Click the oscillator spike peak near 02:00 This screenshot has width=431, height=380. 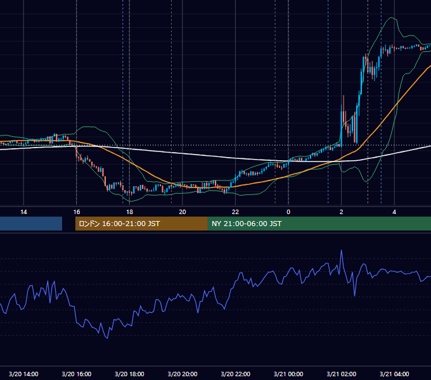point(342,250)
